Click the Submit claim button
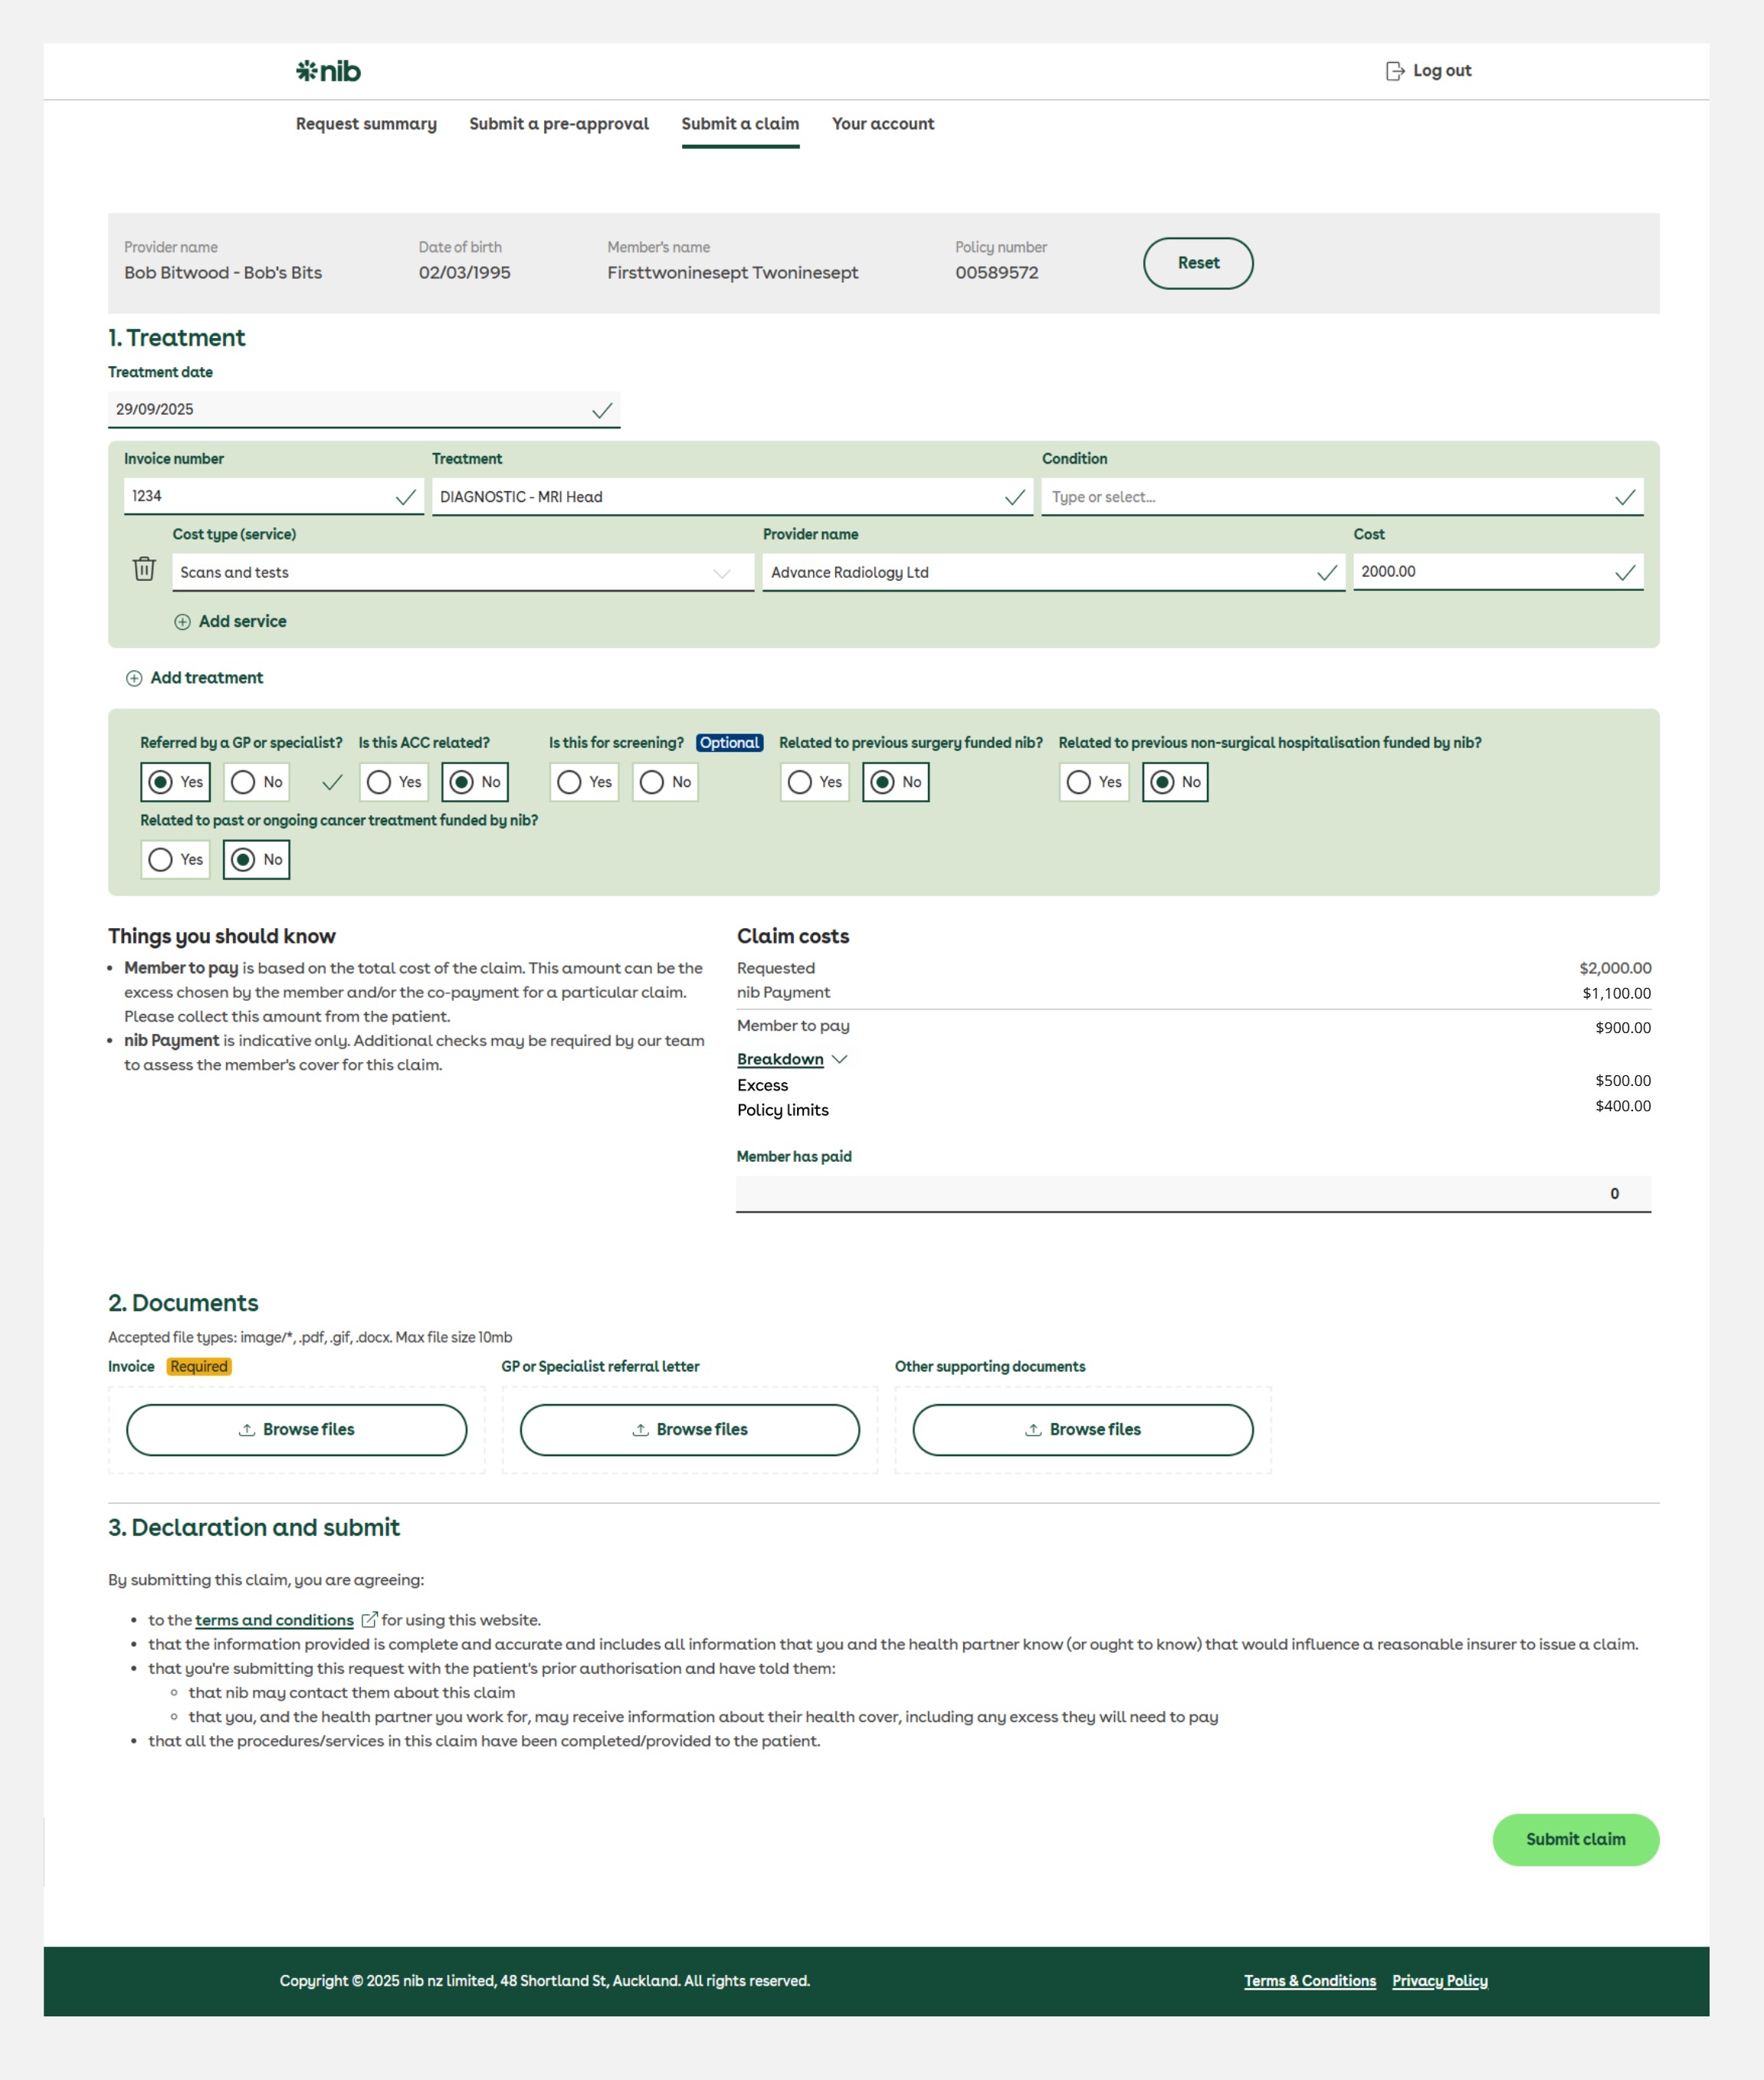 (1575, 1839)
